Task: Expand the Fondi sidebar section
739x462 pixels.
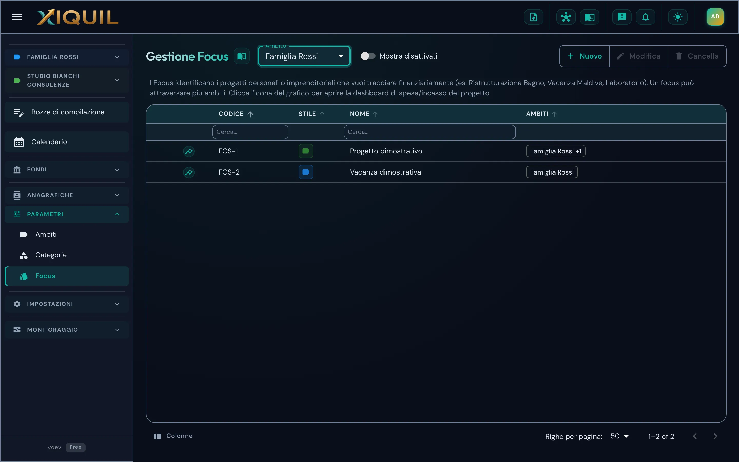Action: tap(66, 170)
